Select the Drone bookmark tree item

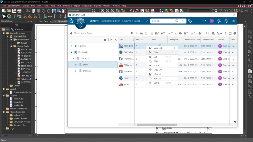93,65
